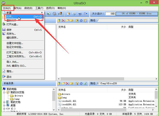This screenshot has width=159, height=116.
Task: Click the UltraISO disc icon in the title bar
Action: coord(3,3)
